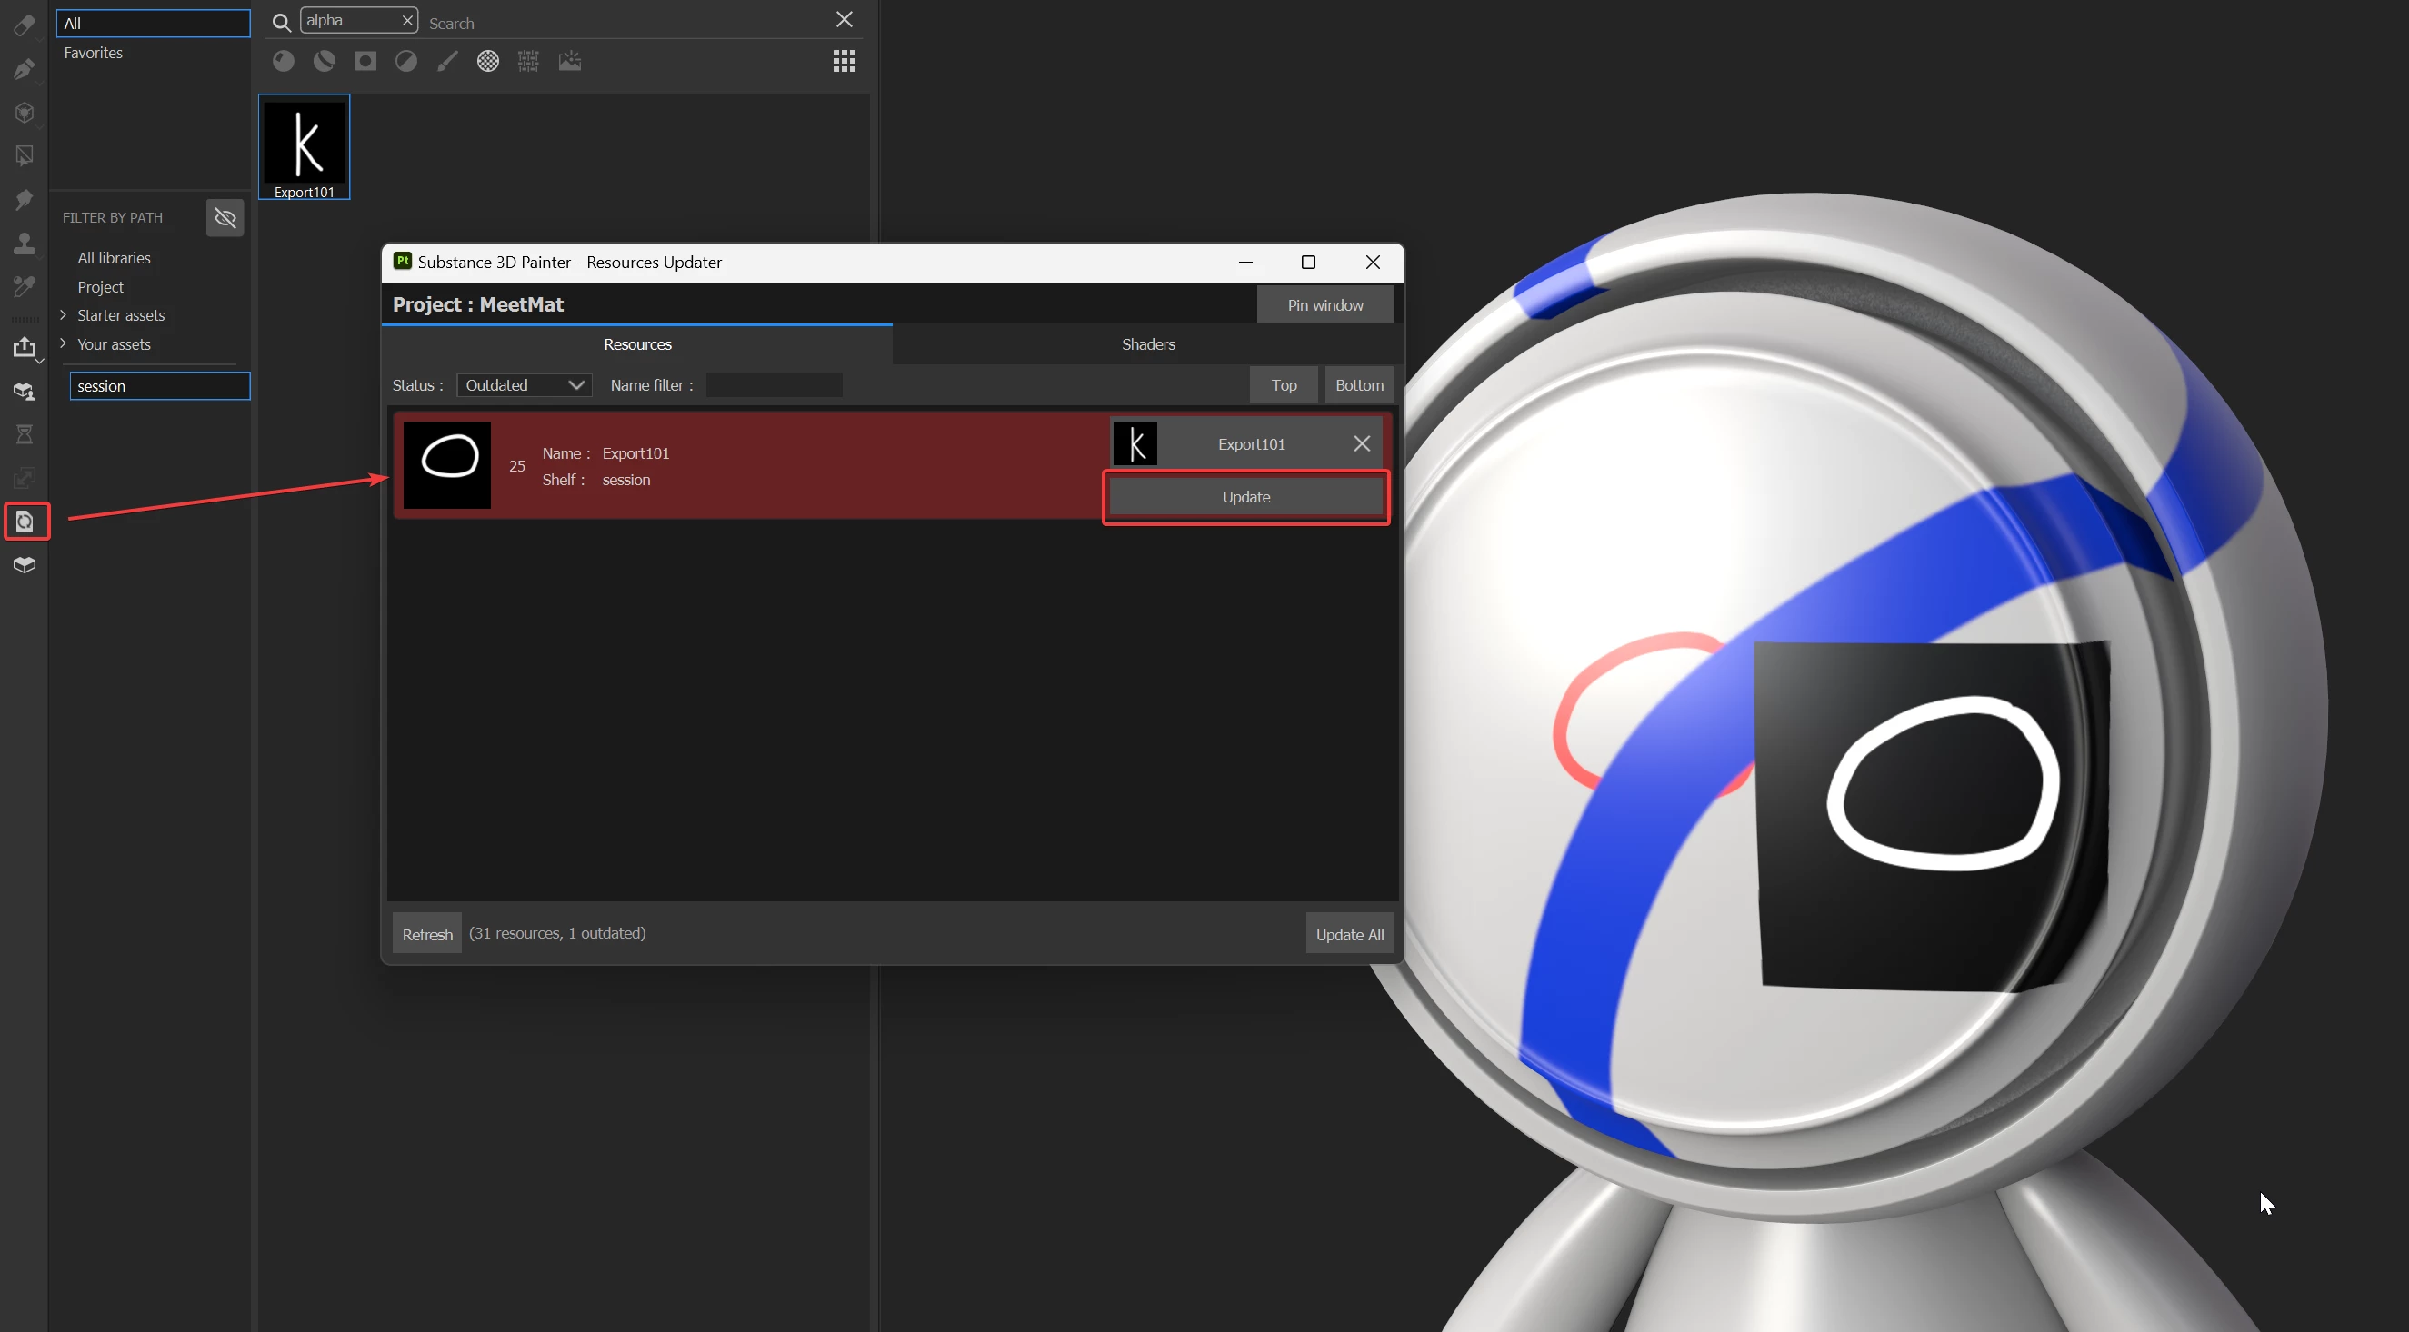Select the Clone stamp tool

pos(25,244)
